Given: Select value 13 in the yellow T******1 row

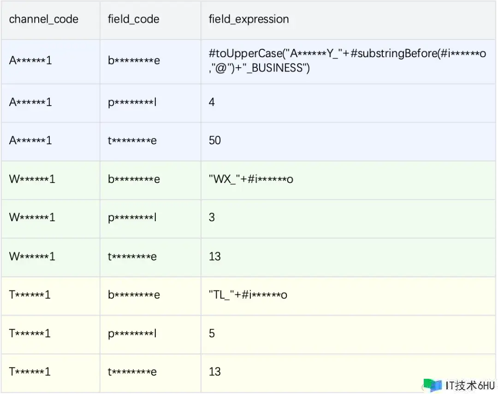Looking at the screenshot, I should coord(215,372).
